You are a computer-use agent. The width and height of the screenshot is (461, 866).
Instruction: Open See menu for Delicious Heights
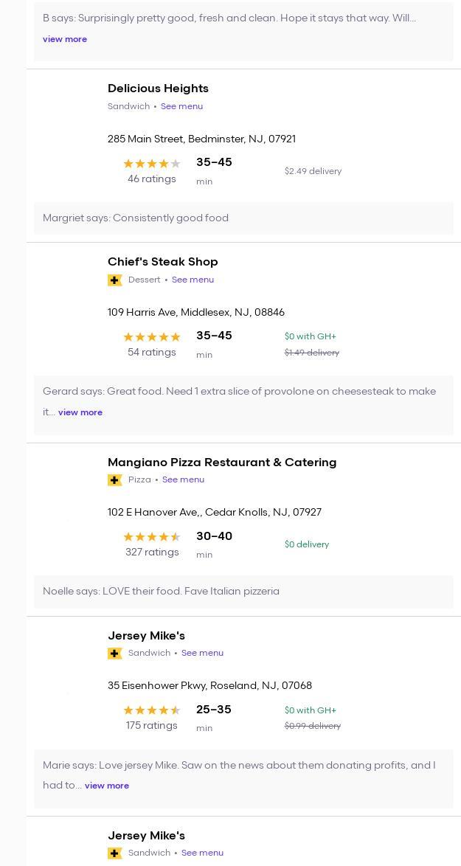(181, 106)
